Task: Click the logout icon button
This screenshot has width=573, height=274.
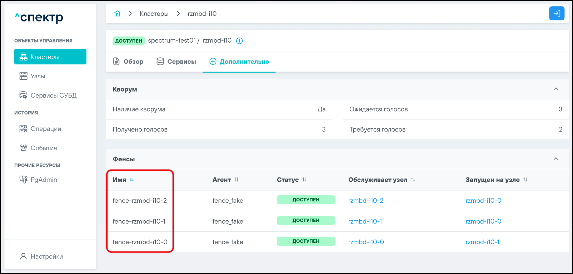Action: [557, 14]
